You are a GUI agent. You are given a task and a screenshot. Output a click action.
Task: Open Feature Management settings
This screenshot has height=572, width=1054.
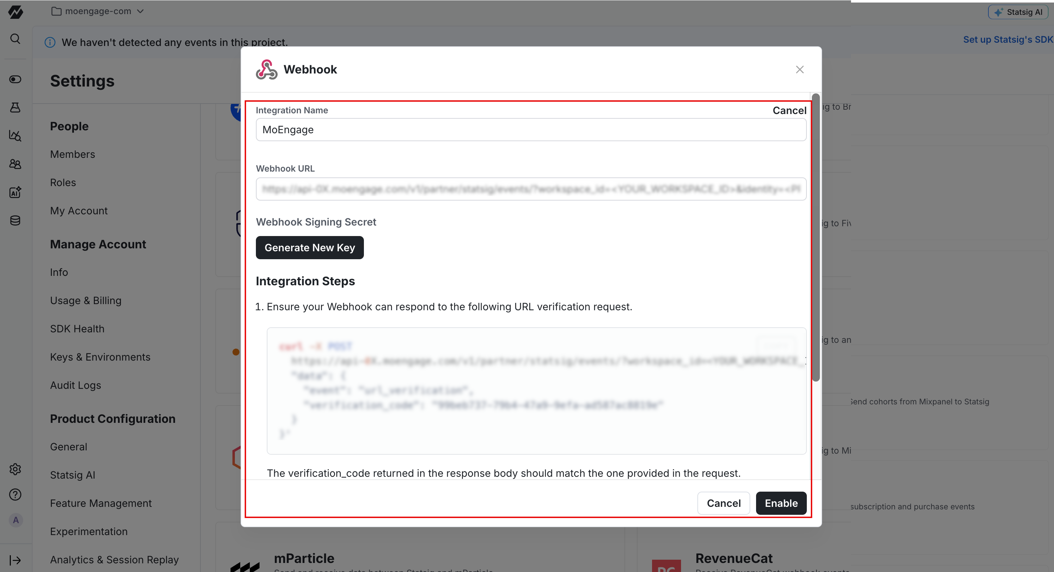[x=101, y=503]
